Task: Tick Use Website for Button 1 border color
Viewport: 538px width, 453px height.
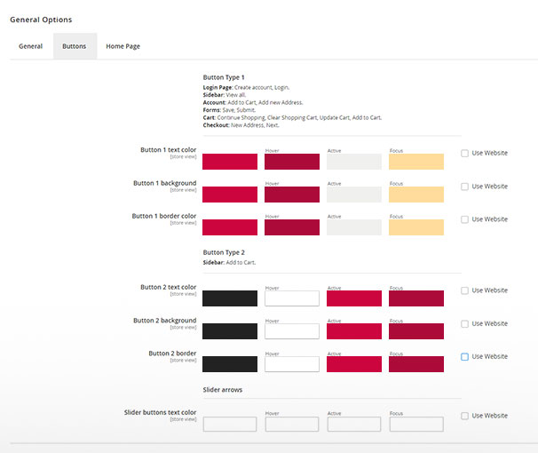Action: pyautogui.click(x=464, y=219)
